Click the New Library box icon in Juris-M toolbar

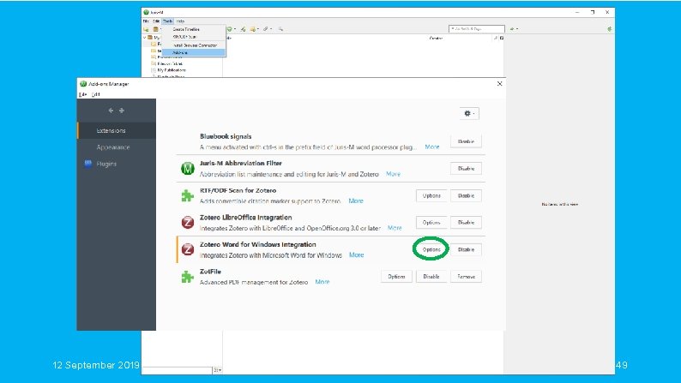(x=155, y=29)
